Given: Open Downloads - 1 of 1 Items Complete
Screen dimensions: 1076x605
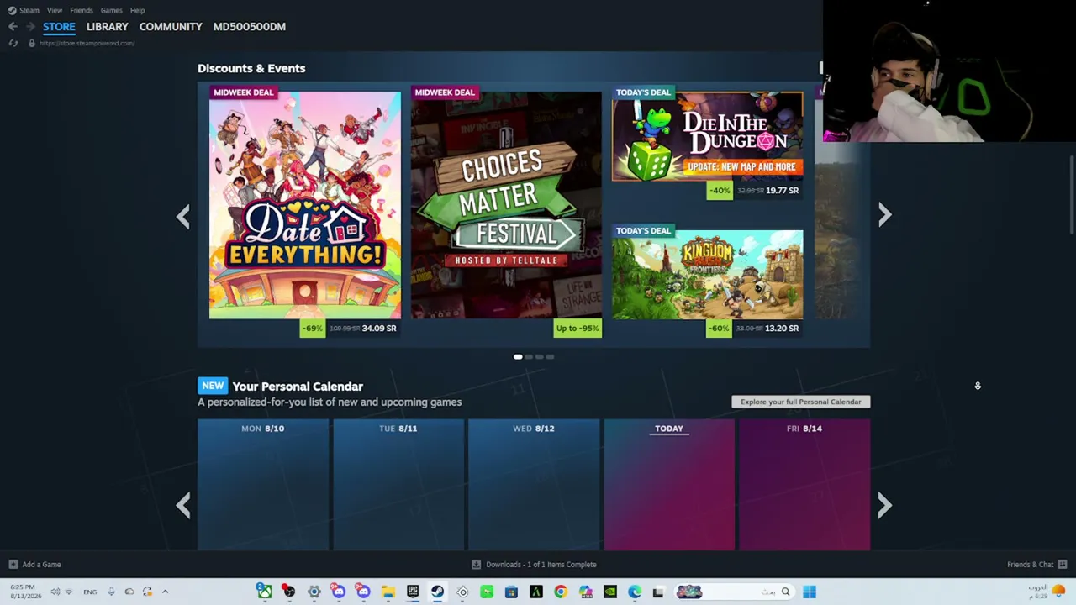Looking at the screenshot, I should (541, 565).
